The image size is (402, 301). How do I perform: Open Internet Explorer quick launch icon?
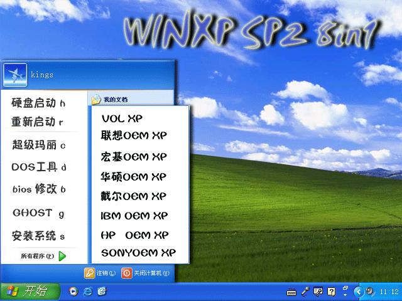coord(88,292)
